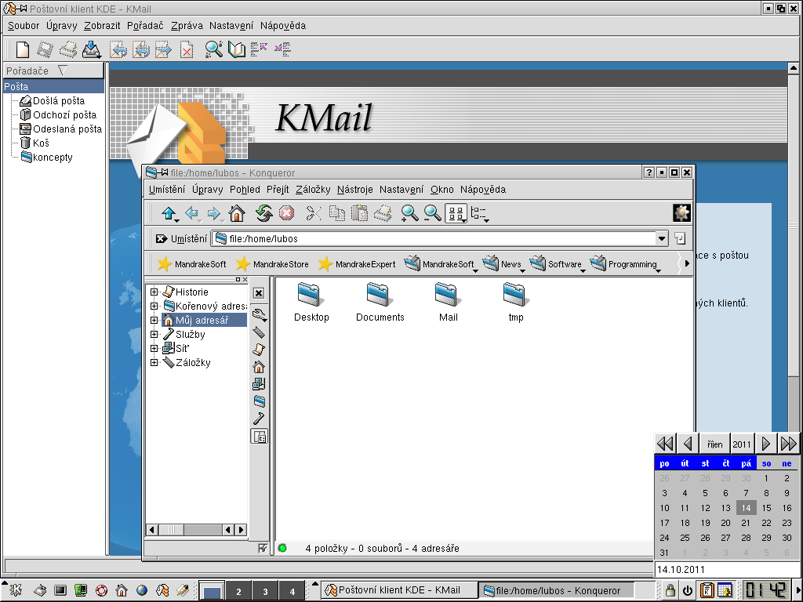
Task: Open the sidebar configure wrench button
Action: click(x=259, y=314)
